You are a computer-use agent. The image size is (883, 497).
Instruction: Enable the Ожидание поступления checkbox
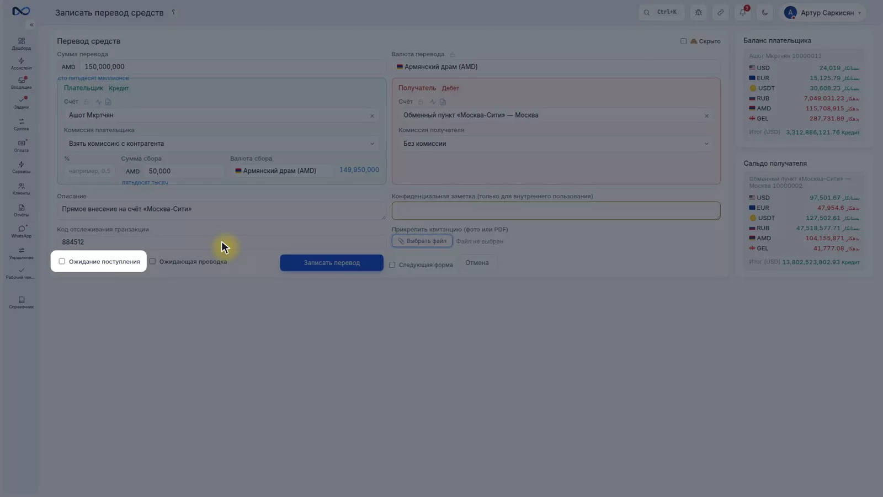62,261
